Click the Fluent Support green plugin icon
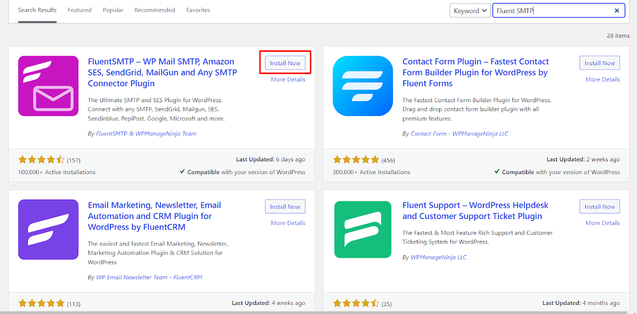 (x=363, y=229)
